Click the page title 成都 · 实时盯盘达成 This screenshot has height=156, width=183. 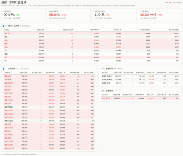pyautogui.click(x=14, y=2)
